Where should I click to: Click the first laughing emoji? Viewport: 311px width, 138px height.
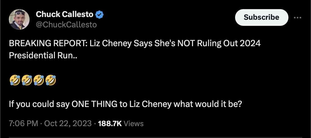click(x=15, y=80)
